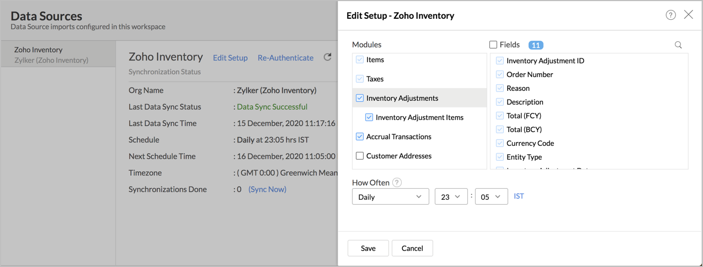
Task: Click the Synchronization Status label
Action: 164,72
